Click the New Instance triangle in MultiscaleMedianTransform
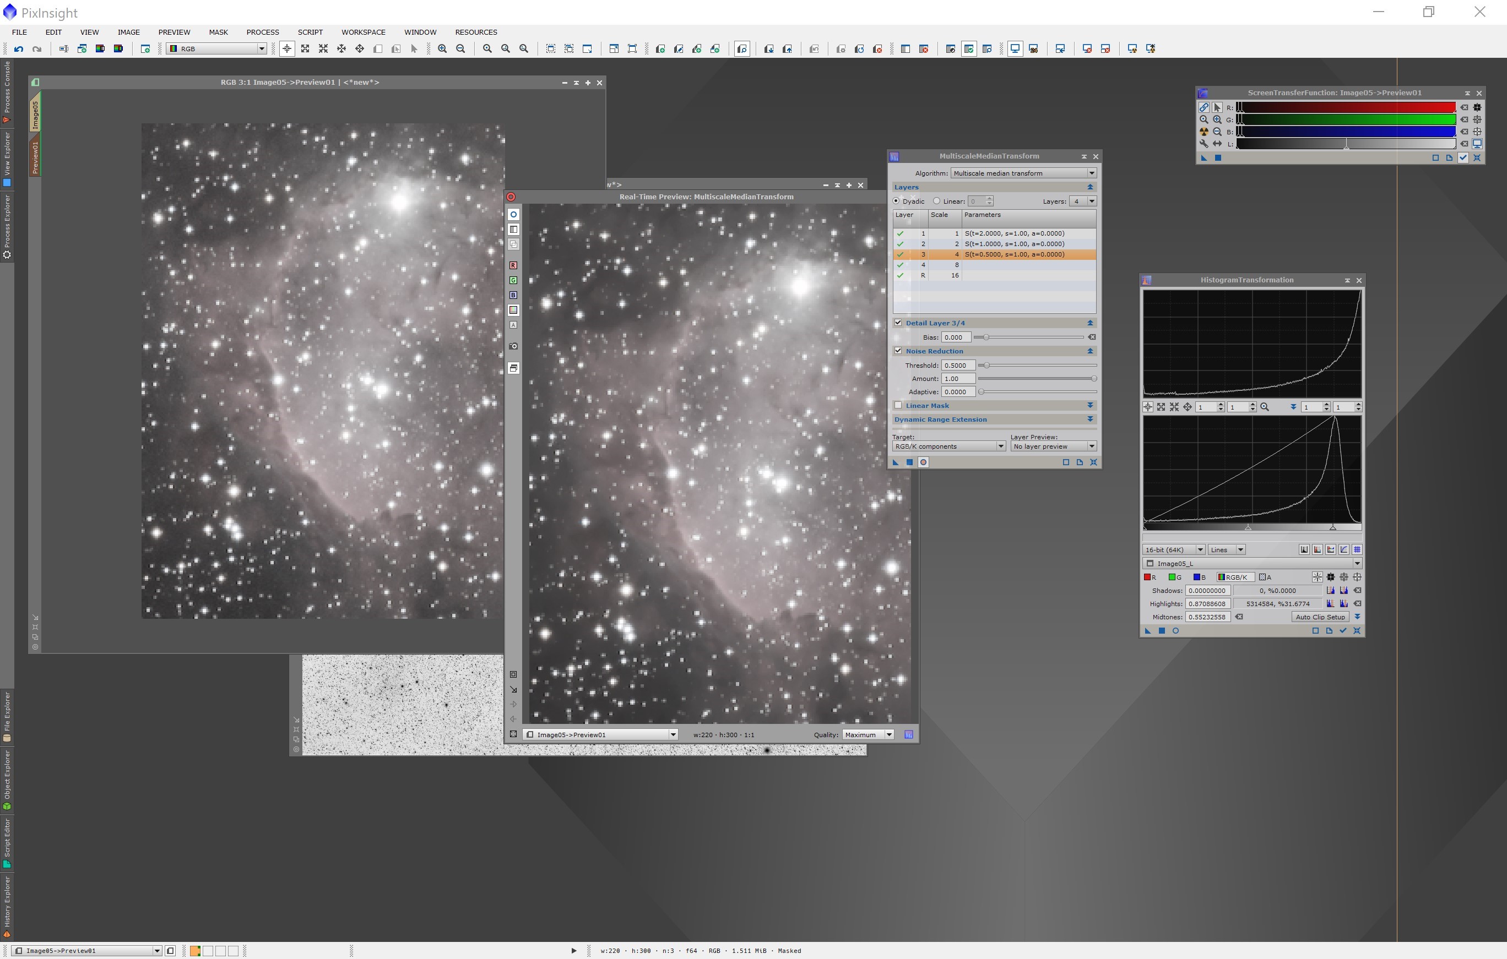Viewport: 1507px width, 959px height. [896, 462]
